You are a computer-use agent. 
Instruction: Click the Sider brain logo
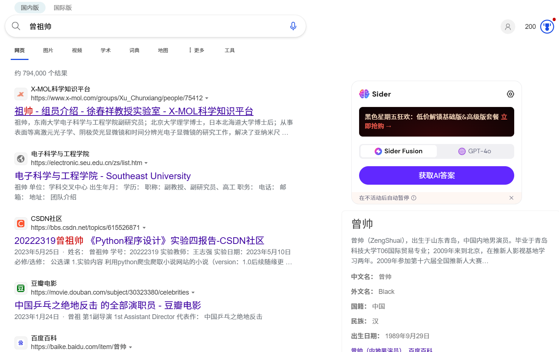click(x=364, y=94)
